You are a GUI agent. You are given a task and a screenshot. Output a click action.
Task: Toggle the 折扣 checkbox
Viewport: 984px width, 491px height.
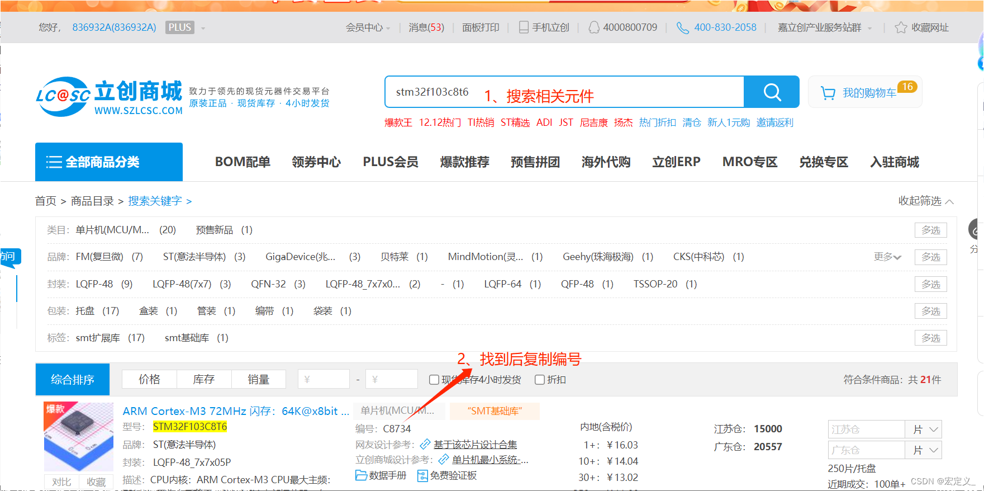(540, 380)
